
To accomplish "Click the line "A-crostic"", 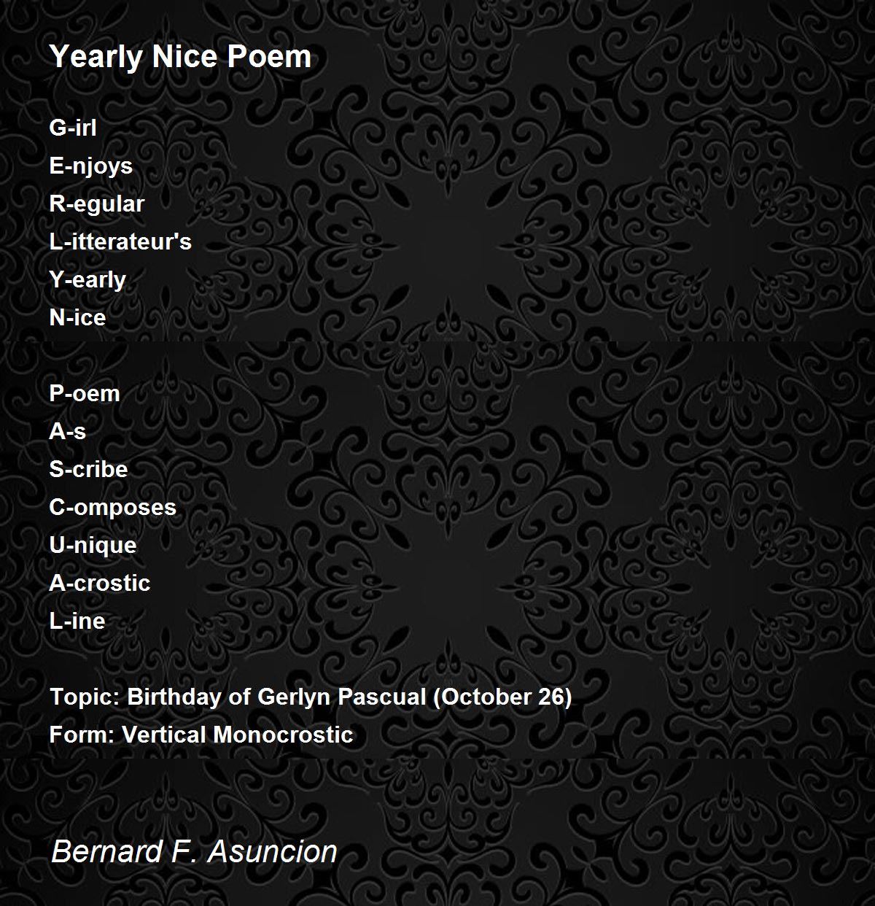I will (x=99, y=583).
